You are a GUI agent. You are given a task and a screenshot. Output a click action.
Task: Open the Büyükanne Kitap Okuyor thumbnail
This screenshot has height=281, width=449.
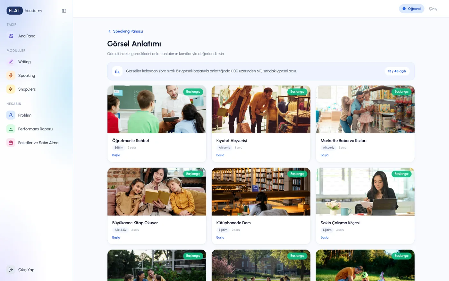coord(157,192)
